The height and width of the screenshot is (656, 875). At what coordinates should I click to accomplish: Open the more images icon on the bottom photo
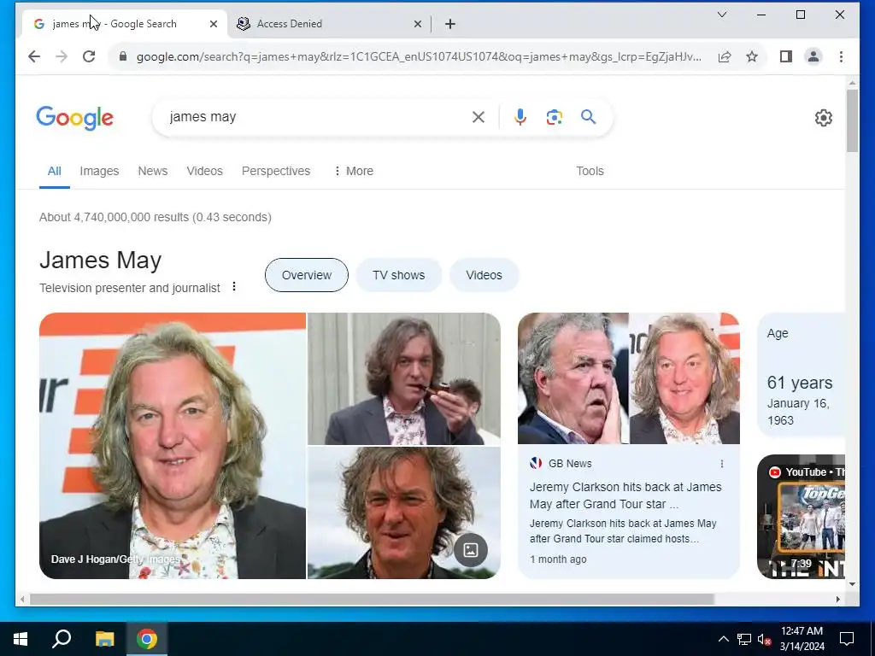[x=471, y=550]
